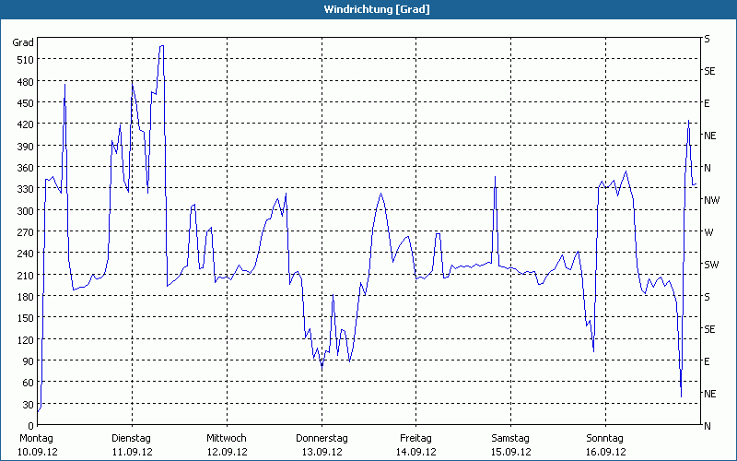Click the "Sonntag" day label
This screenshot has height=461, width=737.
605,439
